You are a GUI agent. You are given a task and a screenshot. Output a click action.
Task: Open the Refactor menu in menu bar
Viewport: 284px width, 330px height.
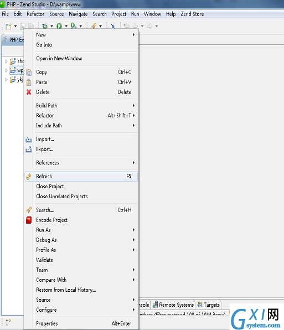tap(35, 14)
